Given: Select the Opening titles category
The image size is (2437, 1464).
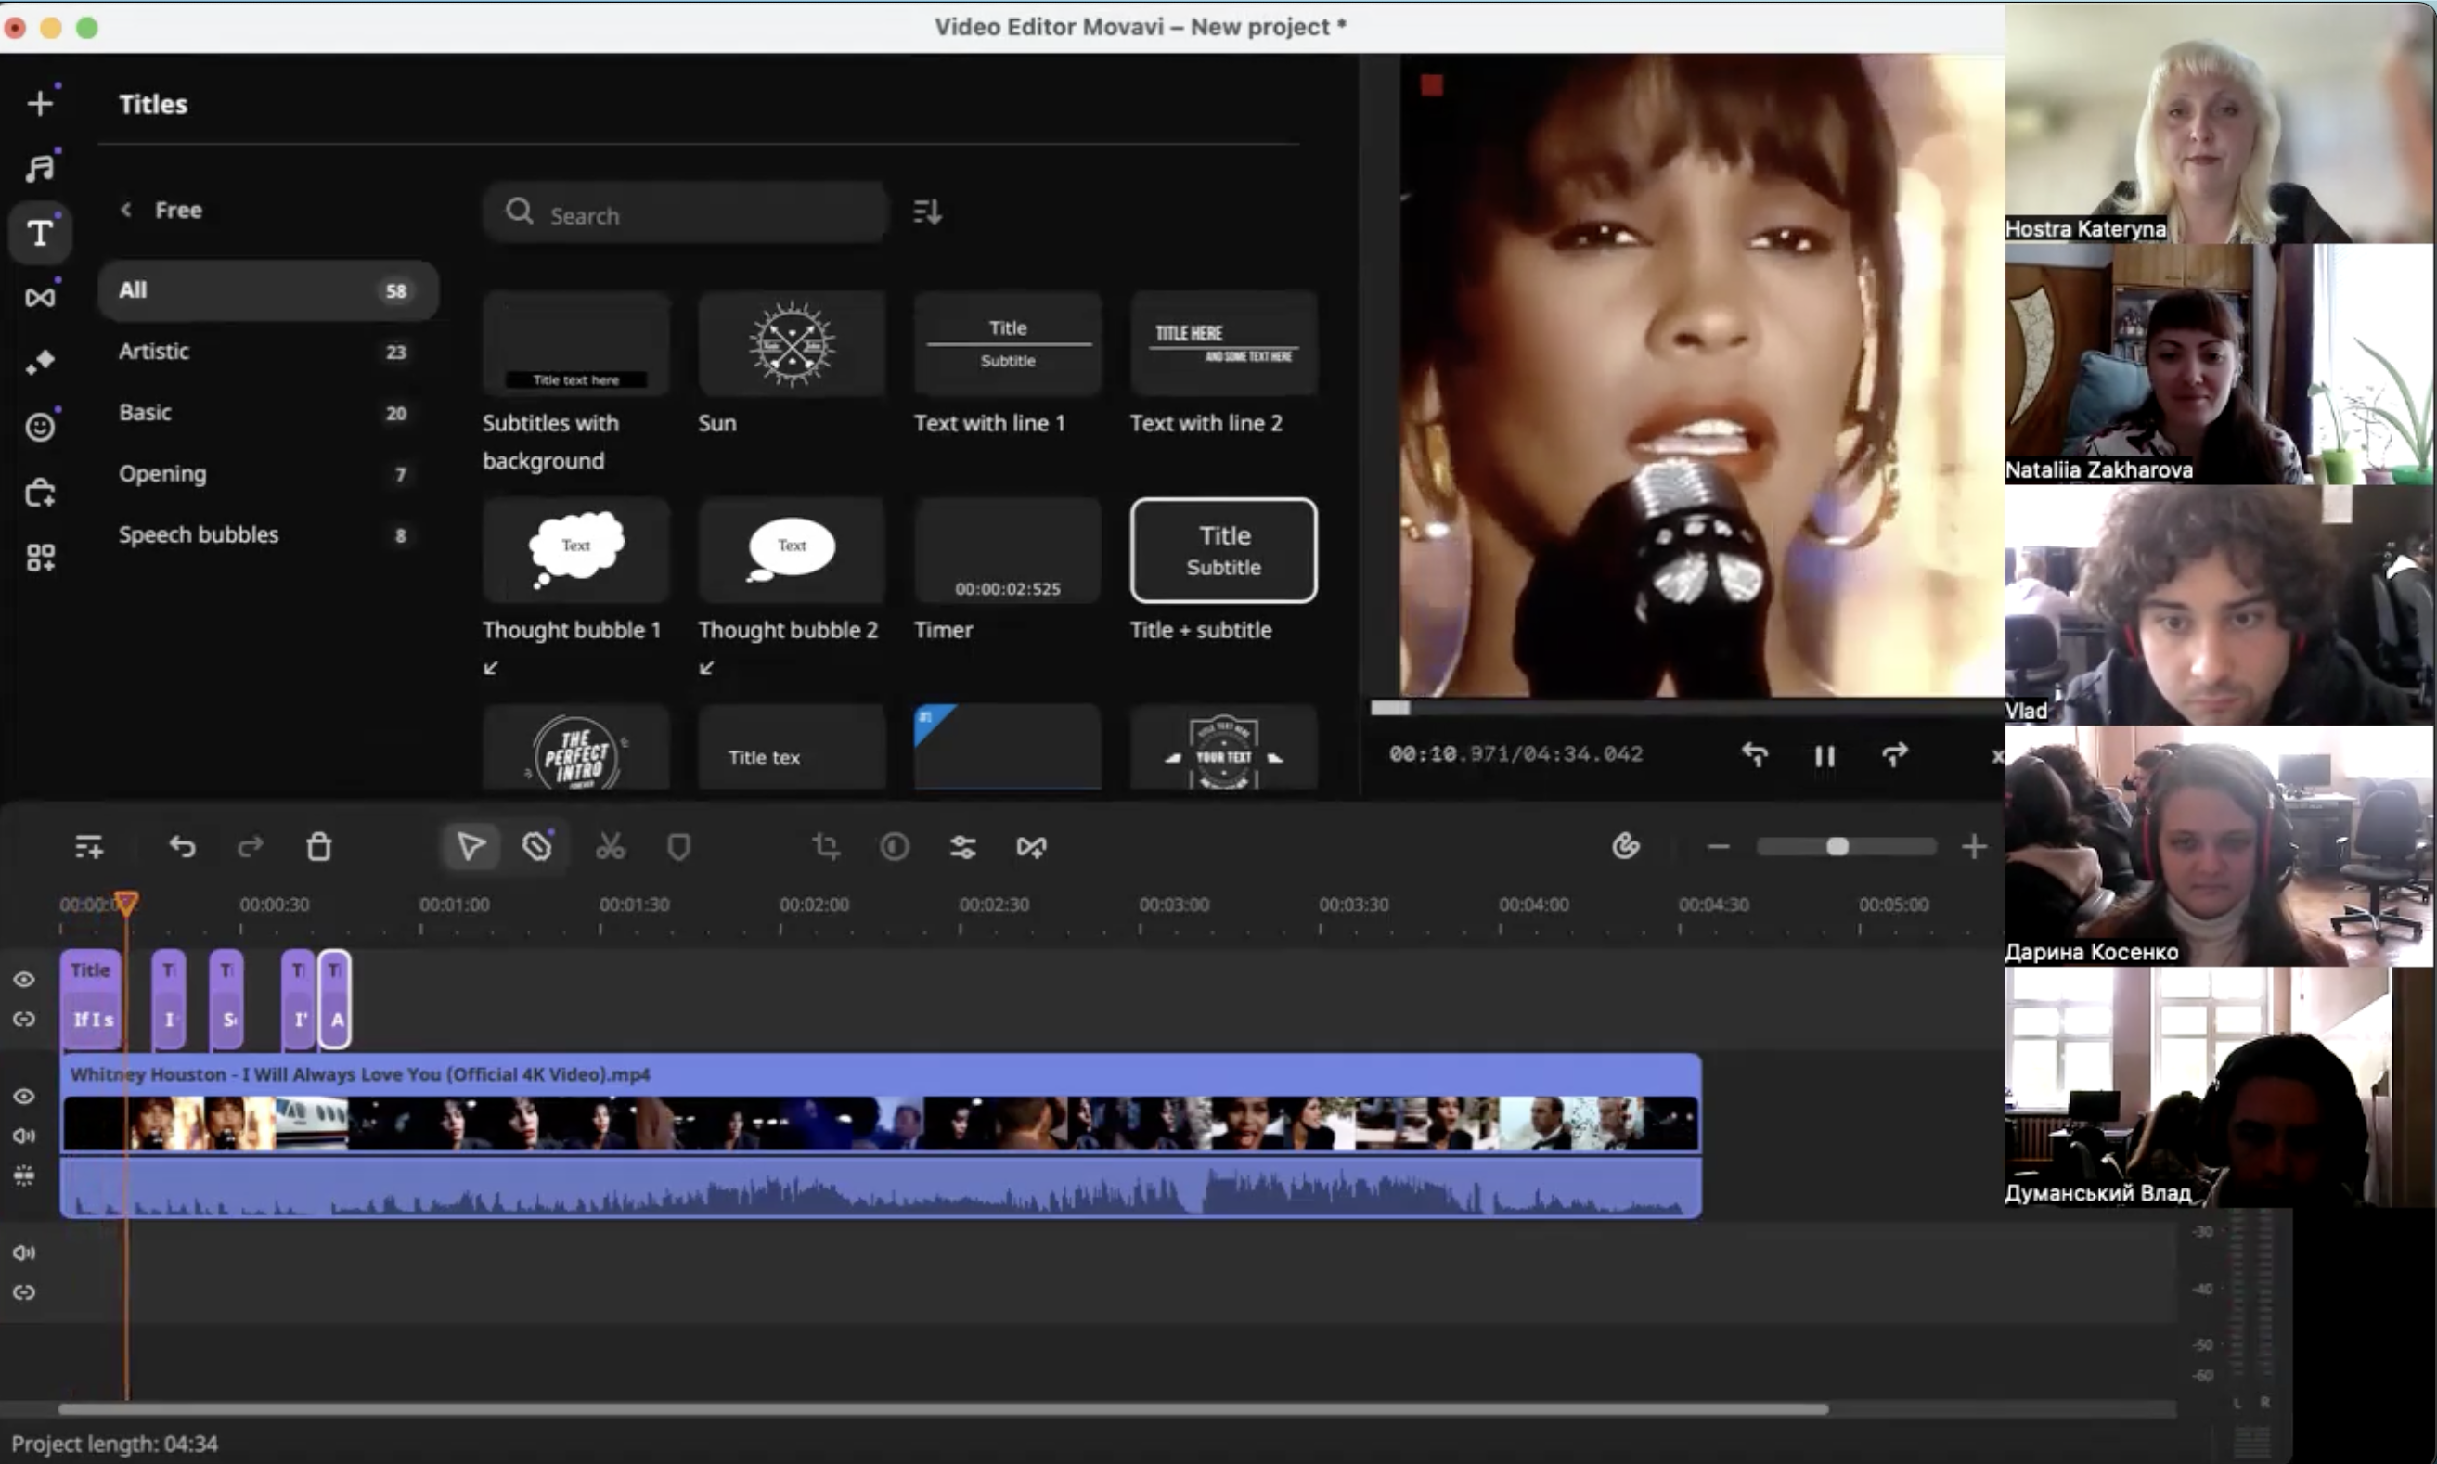Looking at the screenshot, I should pos(267,473).
